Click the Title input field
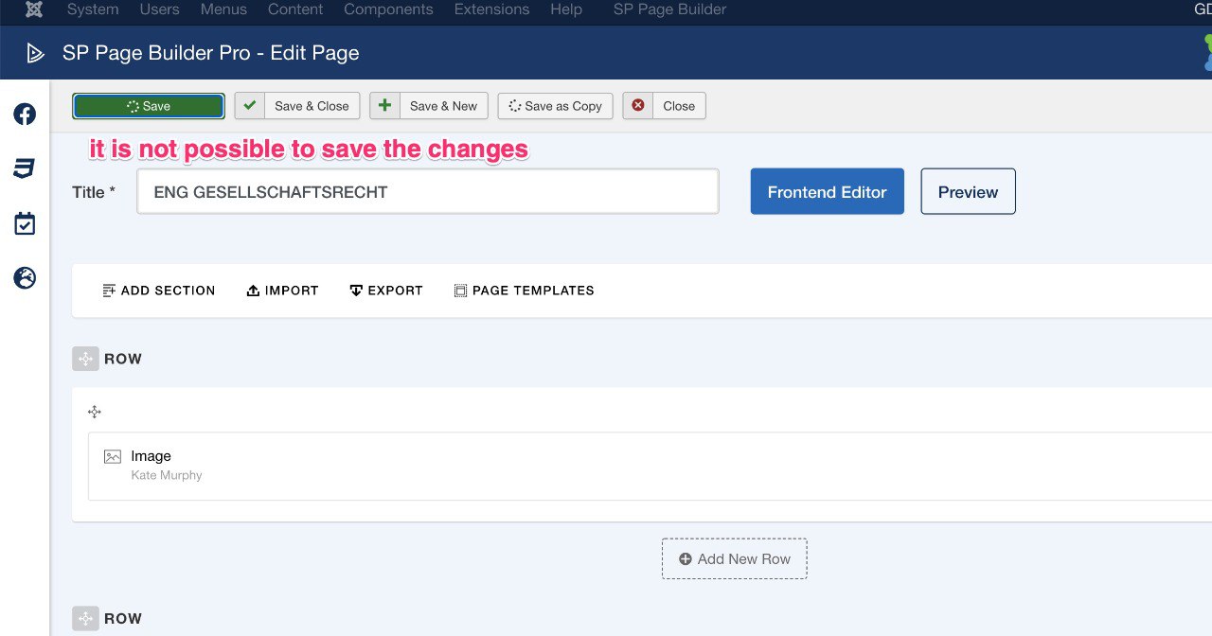1212x636 pixels. point(428,191)
